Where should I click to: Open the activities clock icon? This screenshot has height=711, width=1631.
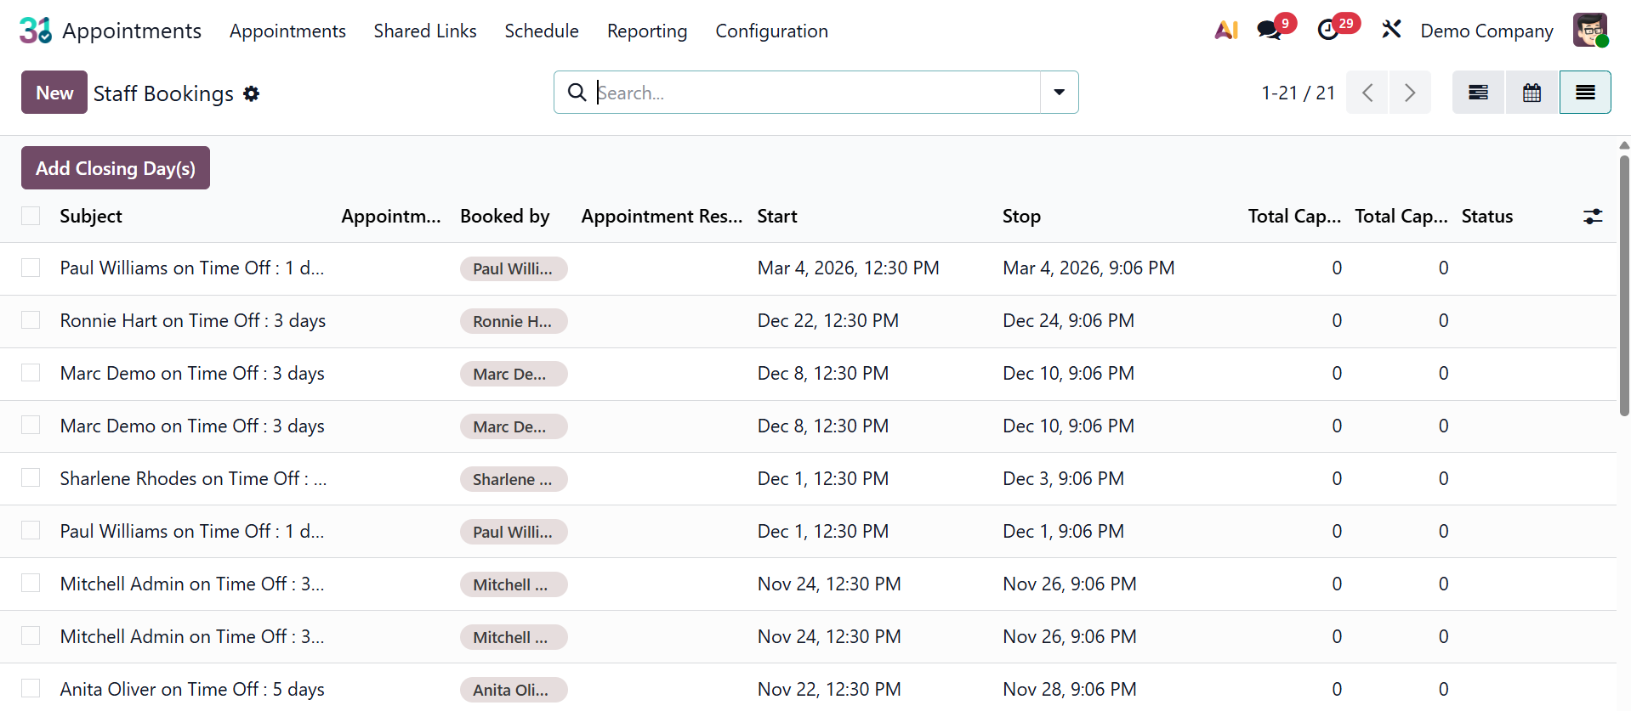tap(1328, 31)
